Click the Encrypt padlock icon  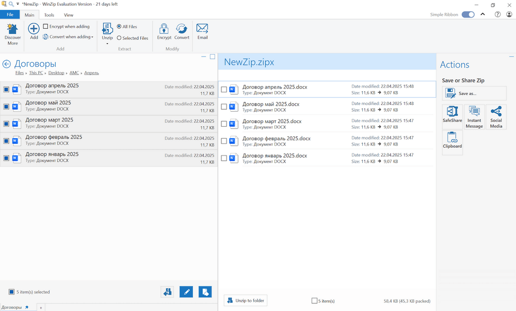coord(164,28)
